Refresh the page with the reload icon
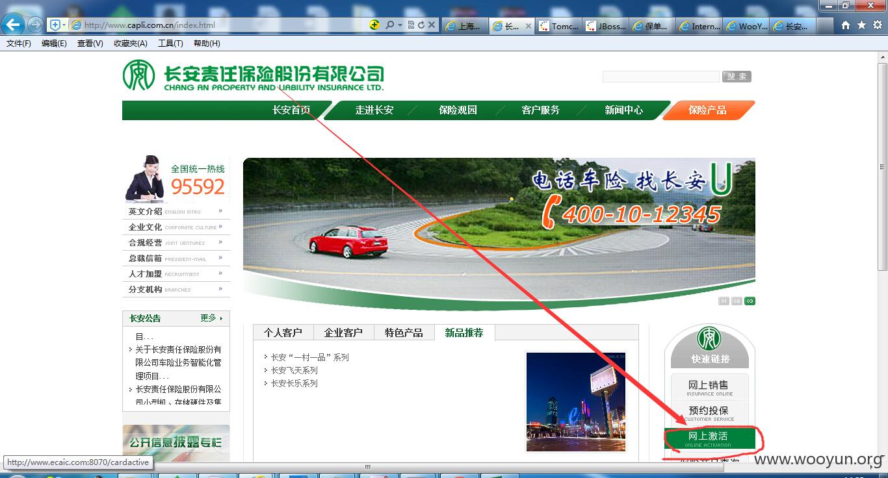 (421, 25)
